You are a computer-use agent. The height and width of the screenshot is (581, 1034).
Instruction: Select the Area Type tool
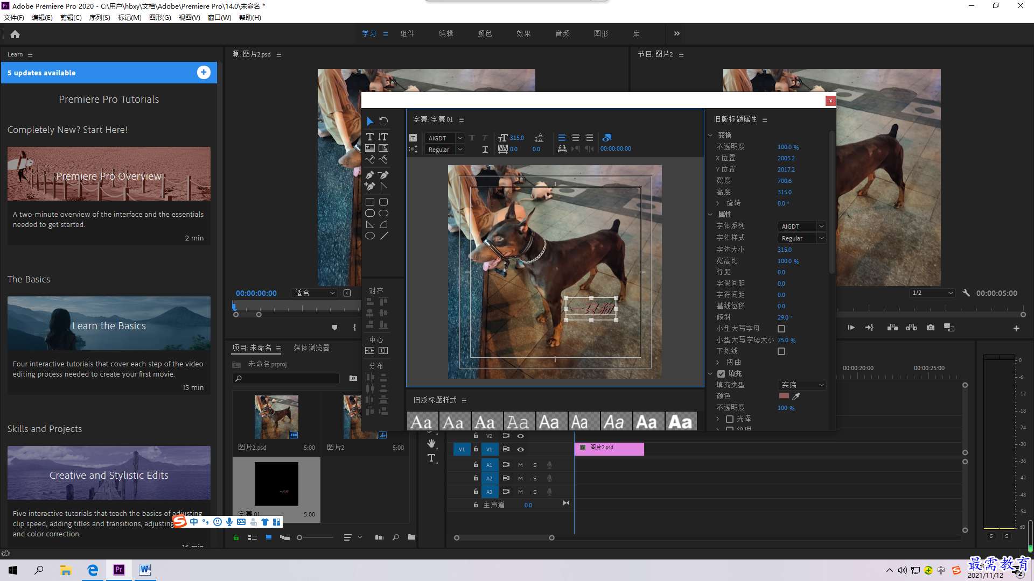(x=370, y=148)
